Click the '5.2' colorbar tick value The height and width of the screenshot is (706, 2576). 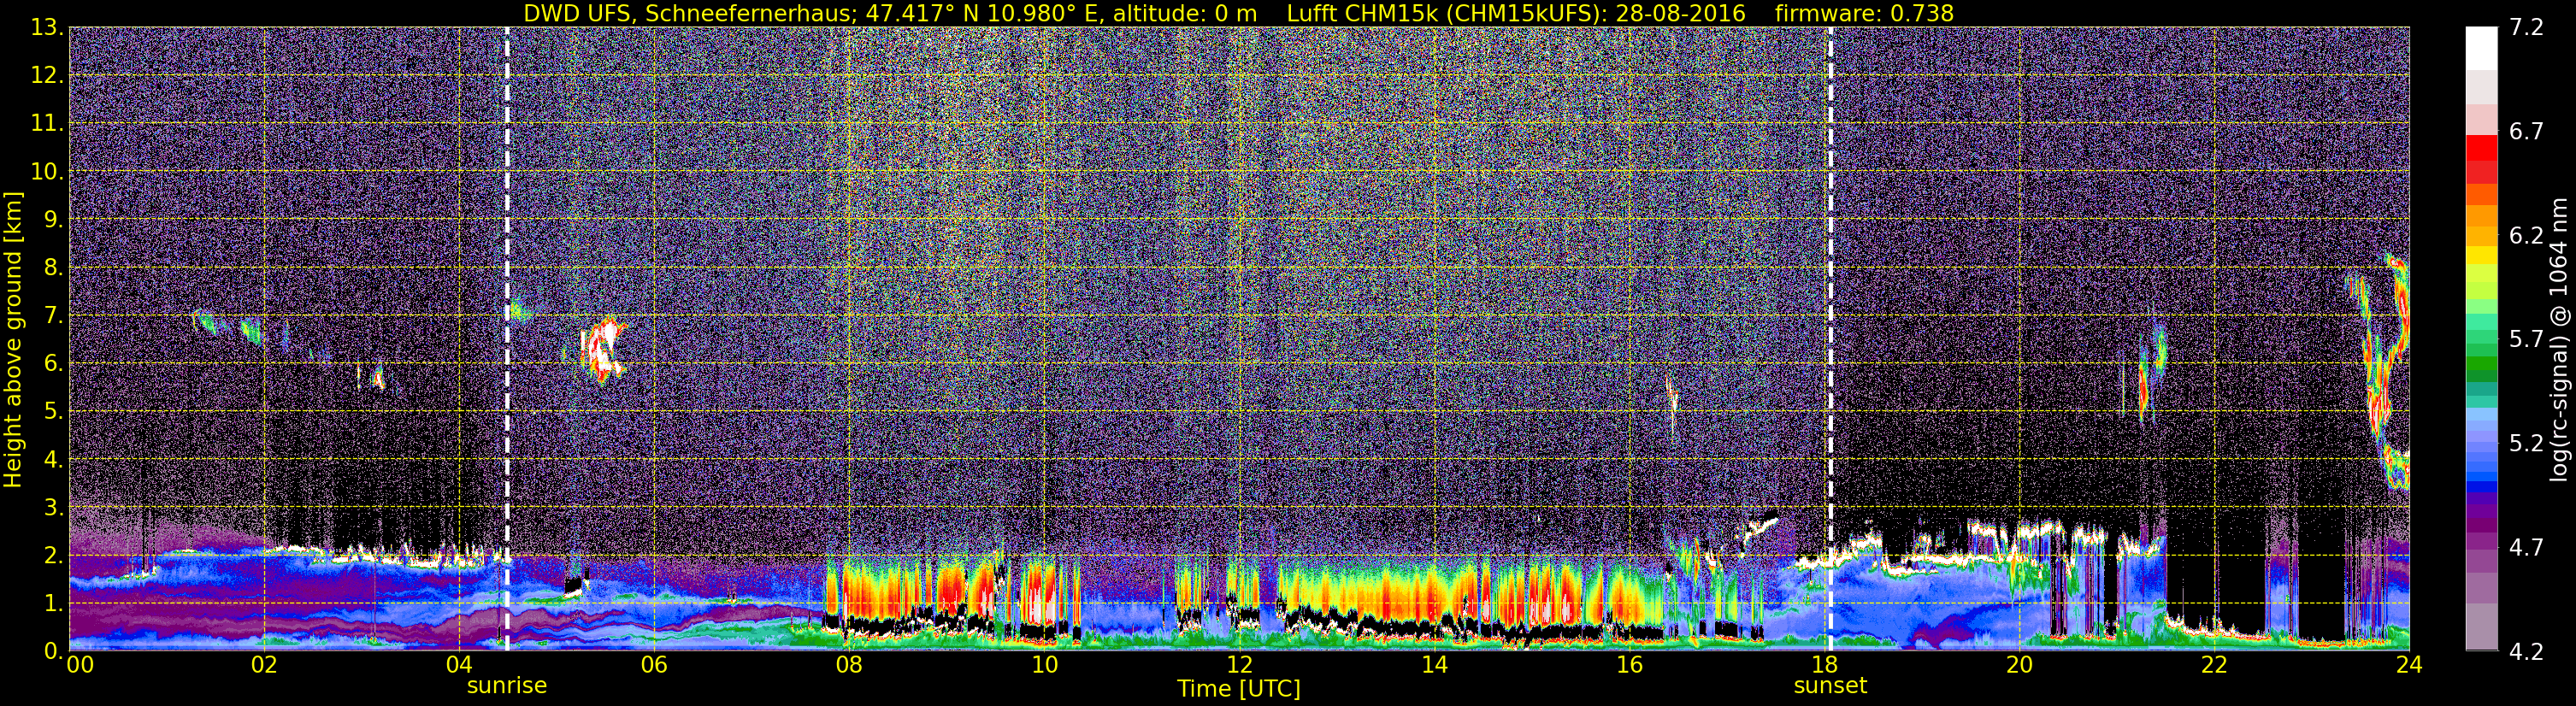[2526, 443]
